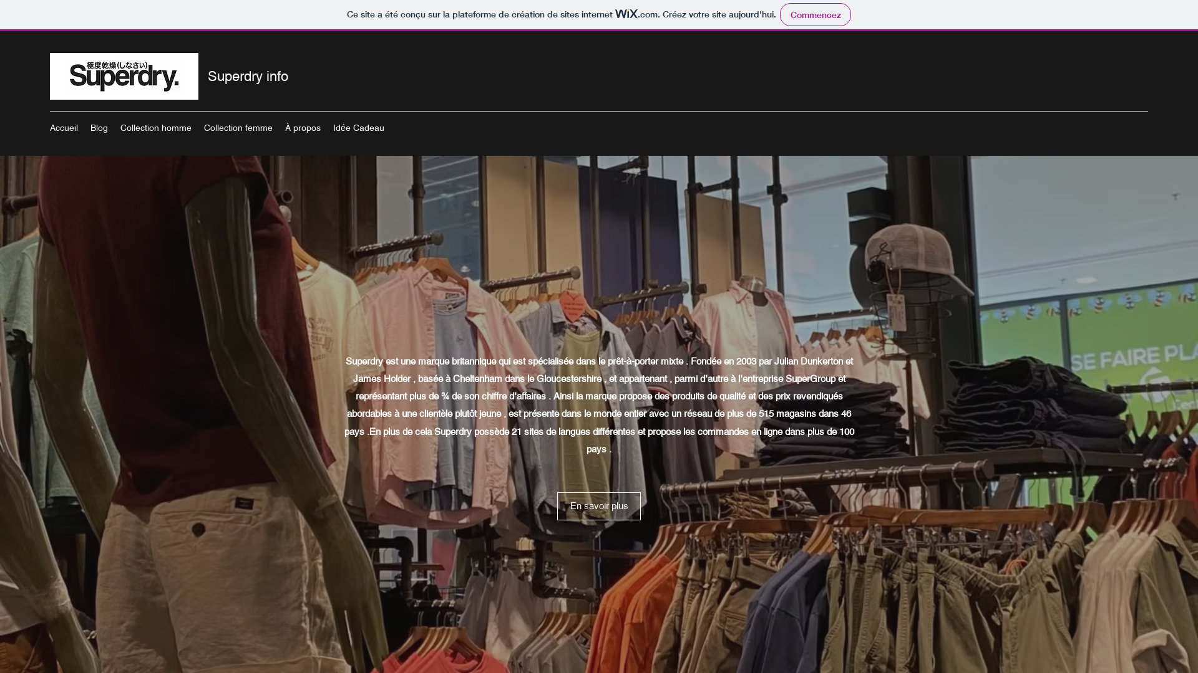Click the Superdry brand description paragraph
Screen dimensions: 1198x673
(x=599, y=404)
